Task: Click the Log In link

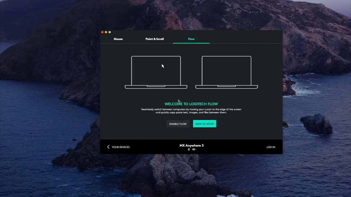Action: (x=271, y=147)
